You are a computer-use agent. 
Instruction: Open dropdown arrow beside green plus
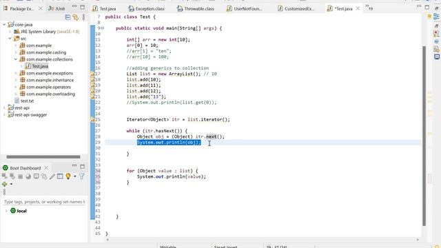click(x=11, y=184)
